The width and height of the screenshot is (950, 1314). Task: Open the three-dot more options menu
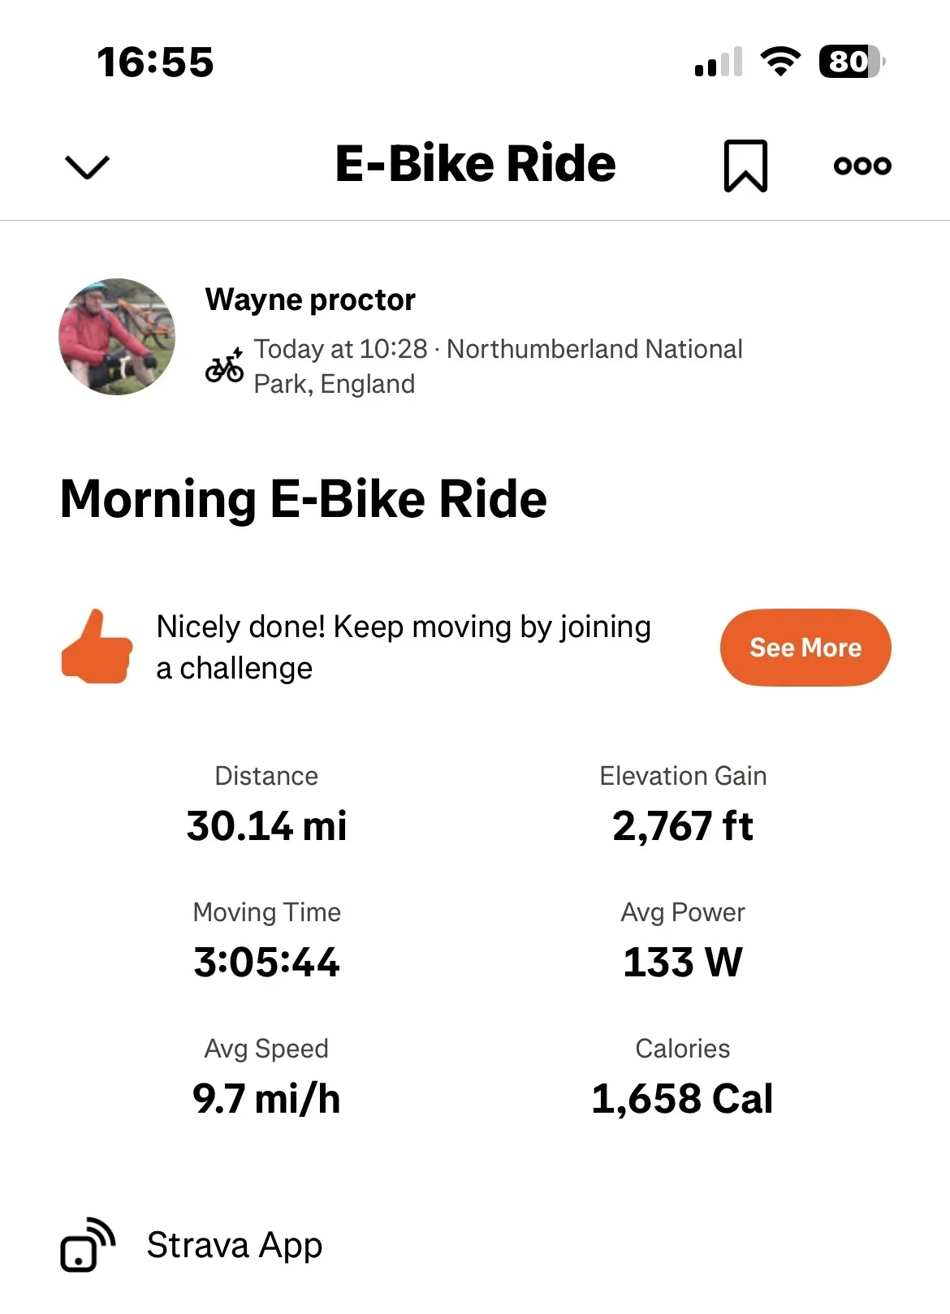click(862, 166)
